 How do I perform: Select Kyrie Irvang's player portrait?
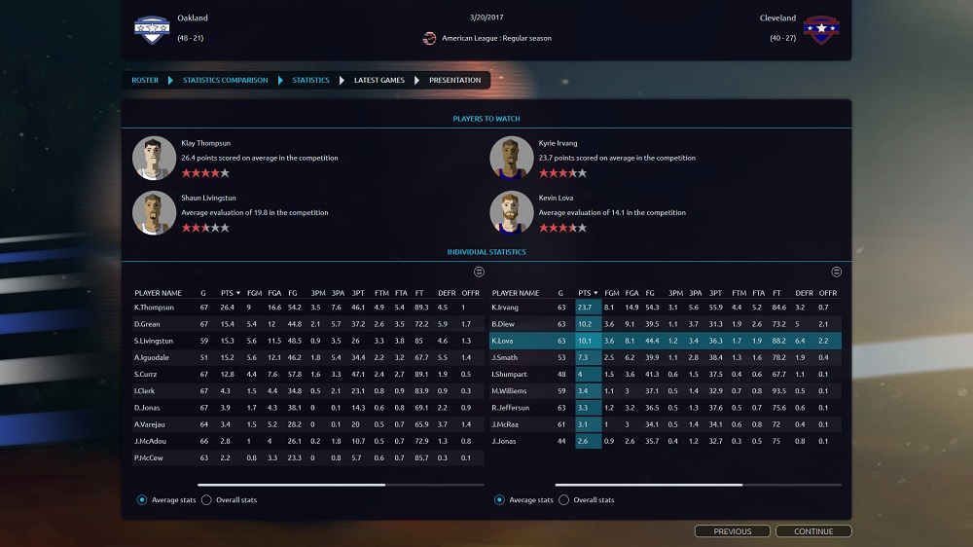click(511, 158)
